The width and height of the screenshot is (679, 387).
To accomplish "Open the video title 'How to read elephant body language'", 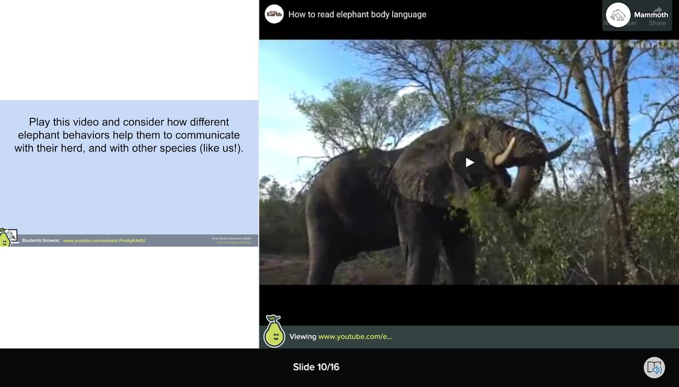I will [x=357, y=14].
